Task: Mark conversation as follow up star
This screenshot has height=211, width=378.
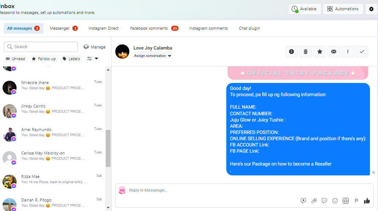Action: [320, 51]
